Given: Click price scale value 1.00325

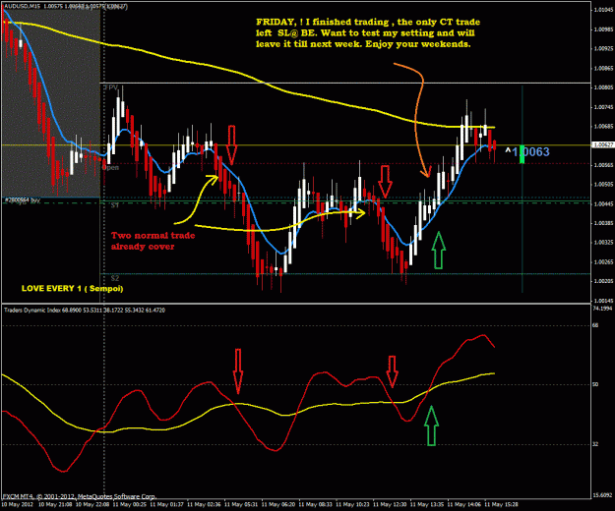Looking at the screenshot, I should pyautogui.click(x=603, y=243).
